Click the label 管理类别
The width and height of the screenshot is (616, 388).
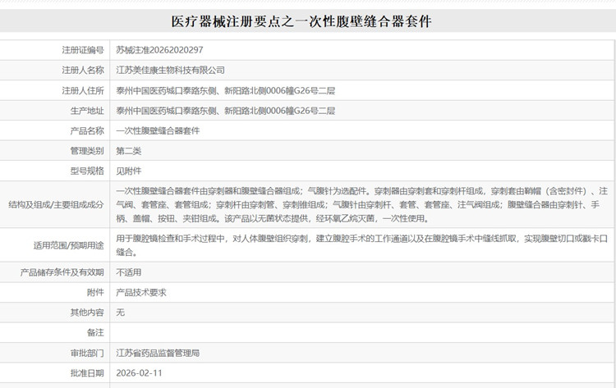[x=87, y=151]
